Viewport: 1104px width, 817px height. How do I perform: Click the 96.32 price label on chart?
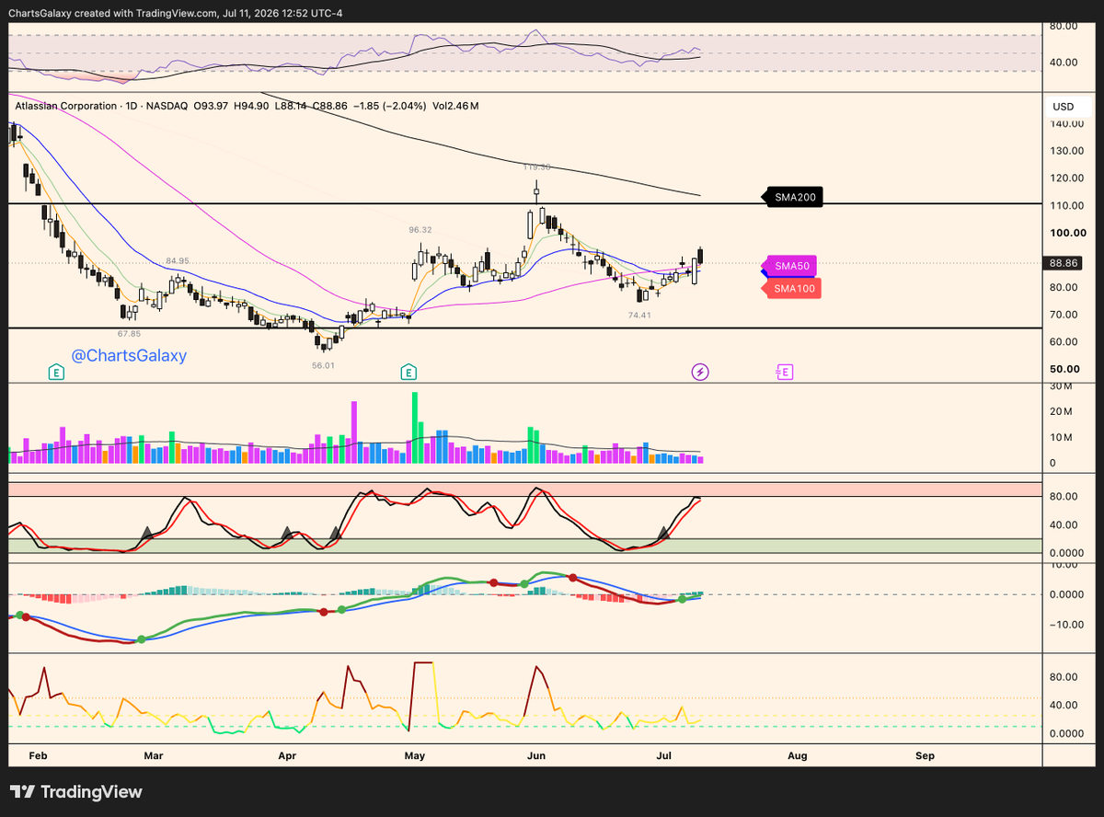(420, 229)
